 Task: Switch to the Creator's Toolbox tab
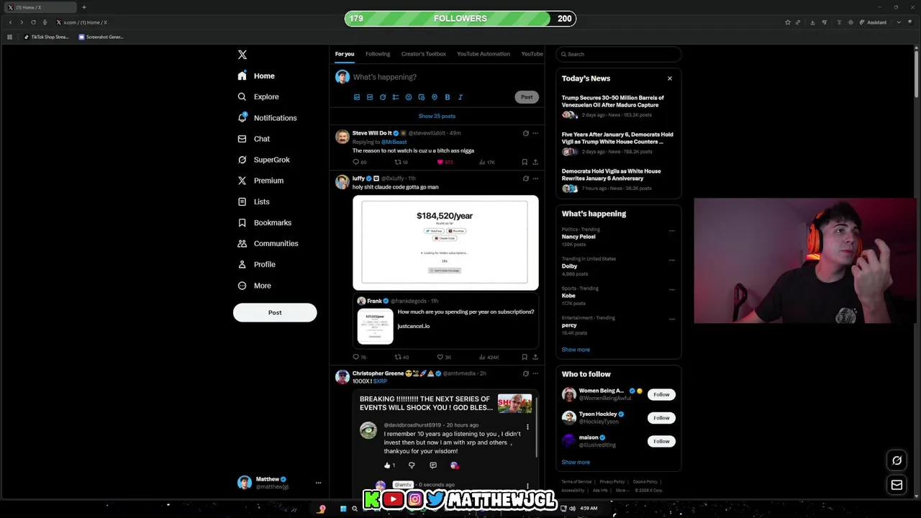coord(424,54)
